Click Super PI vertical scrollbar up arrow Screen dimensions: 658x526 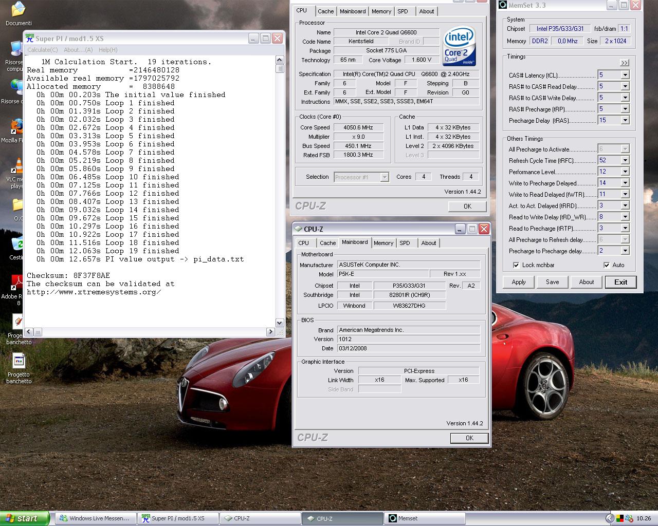pos(280,60)
